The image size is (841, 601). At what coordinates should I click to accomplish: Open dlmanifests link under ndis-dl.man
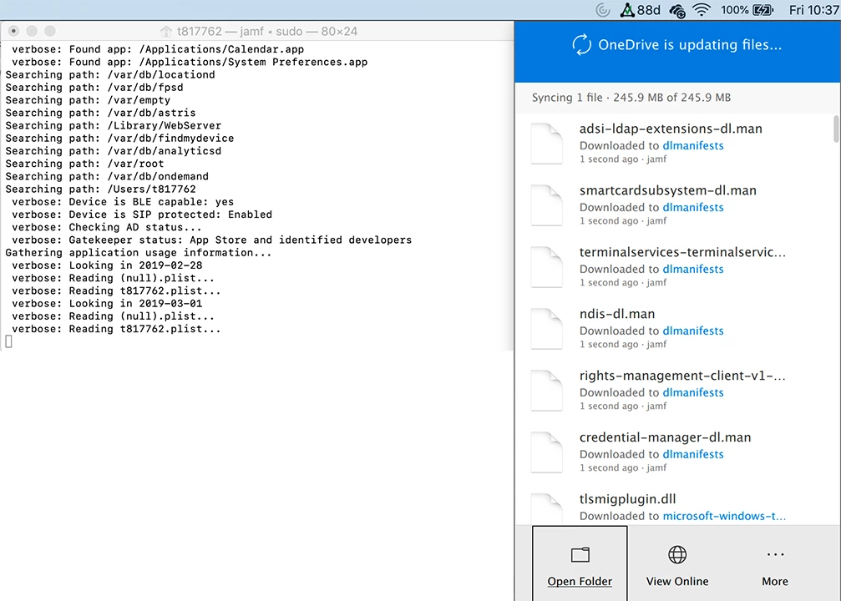tap(693, 331)
